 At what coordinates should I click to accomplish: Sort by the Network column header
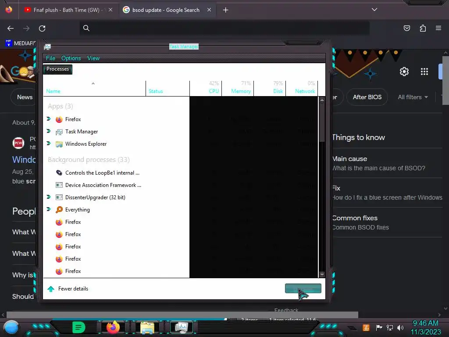pos(302,88)
